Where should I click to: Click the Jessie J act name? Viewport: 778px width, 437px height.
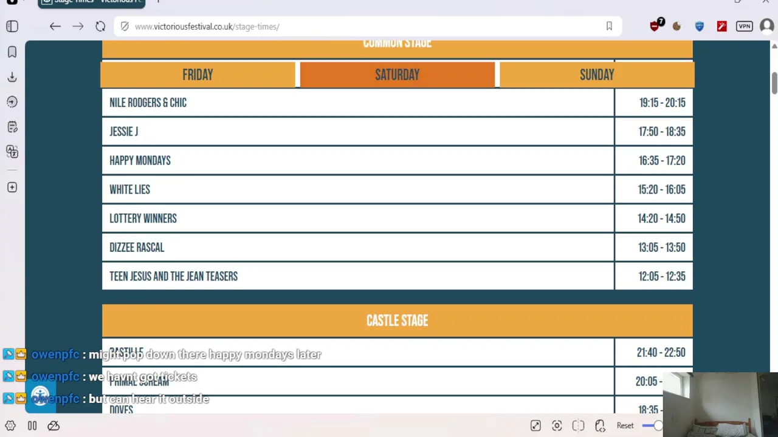point(124,132)
